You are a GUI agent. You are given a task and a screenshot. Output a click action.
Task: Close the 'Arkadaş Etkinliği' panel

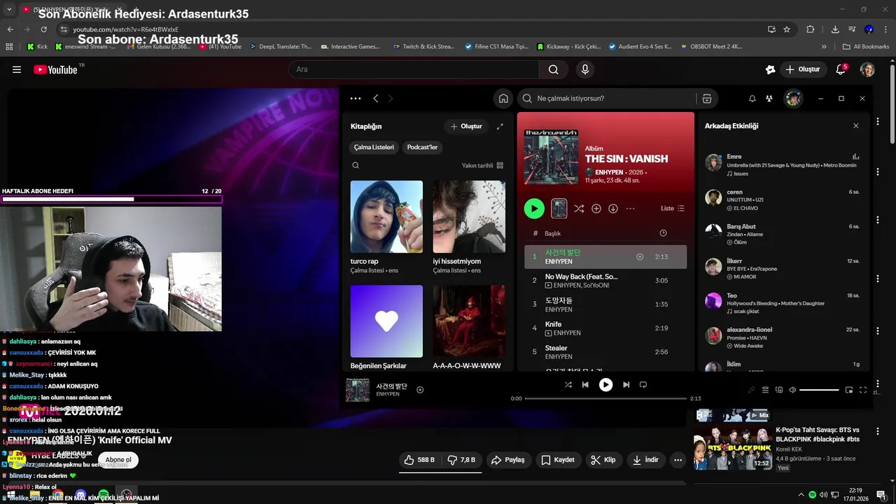pyautogui.click(x=855, y=126)
